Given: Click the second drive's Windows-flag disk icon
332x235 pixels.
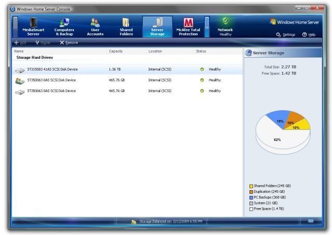Looking at the screenshot, I should pos(20,80).
